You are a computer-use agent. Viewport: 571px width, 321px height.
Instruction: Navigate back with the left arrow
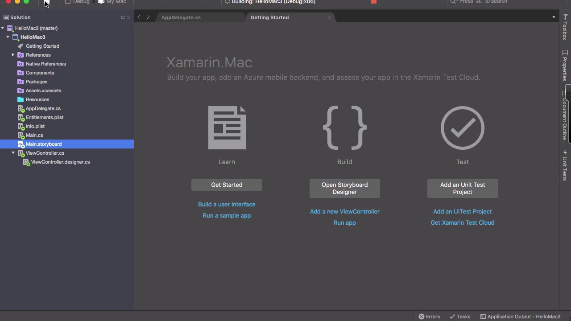coord(139,17)
